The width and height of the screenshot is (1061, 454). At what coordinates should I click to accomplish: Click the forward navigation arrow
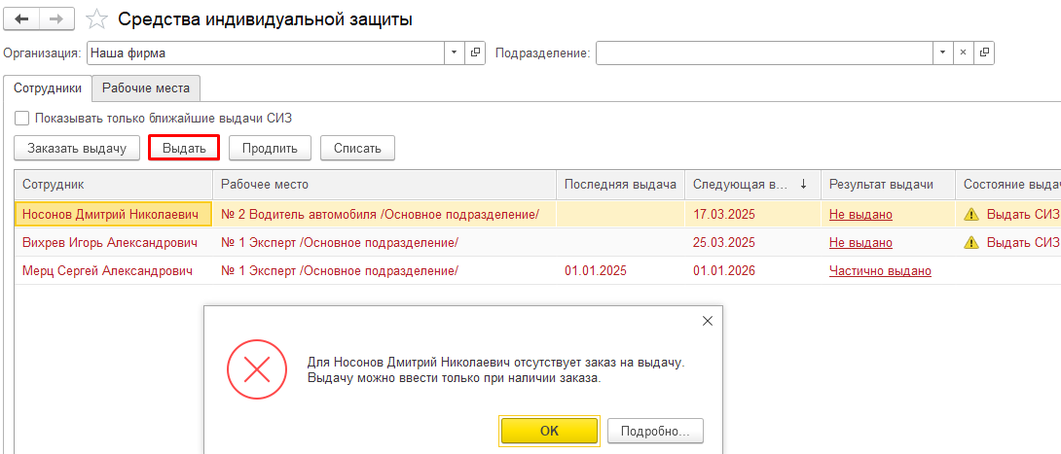56,19
